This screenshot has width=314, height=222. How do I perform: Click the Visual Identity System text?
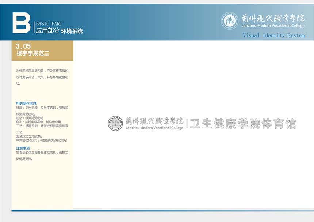tap(273, 35)
